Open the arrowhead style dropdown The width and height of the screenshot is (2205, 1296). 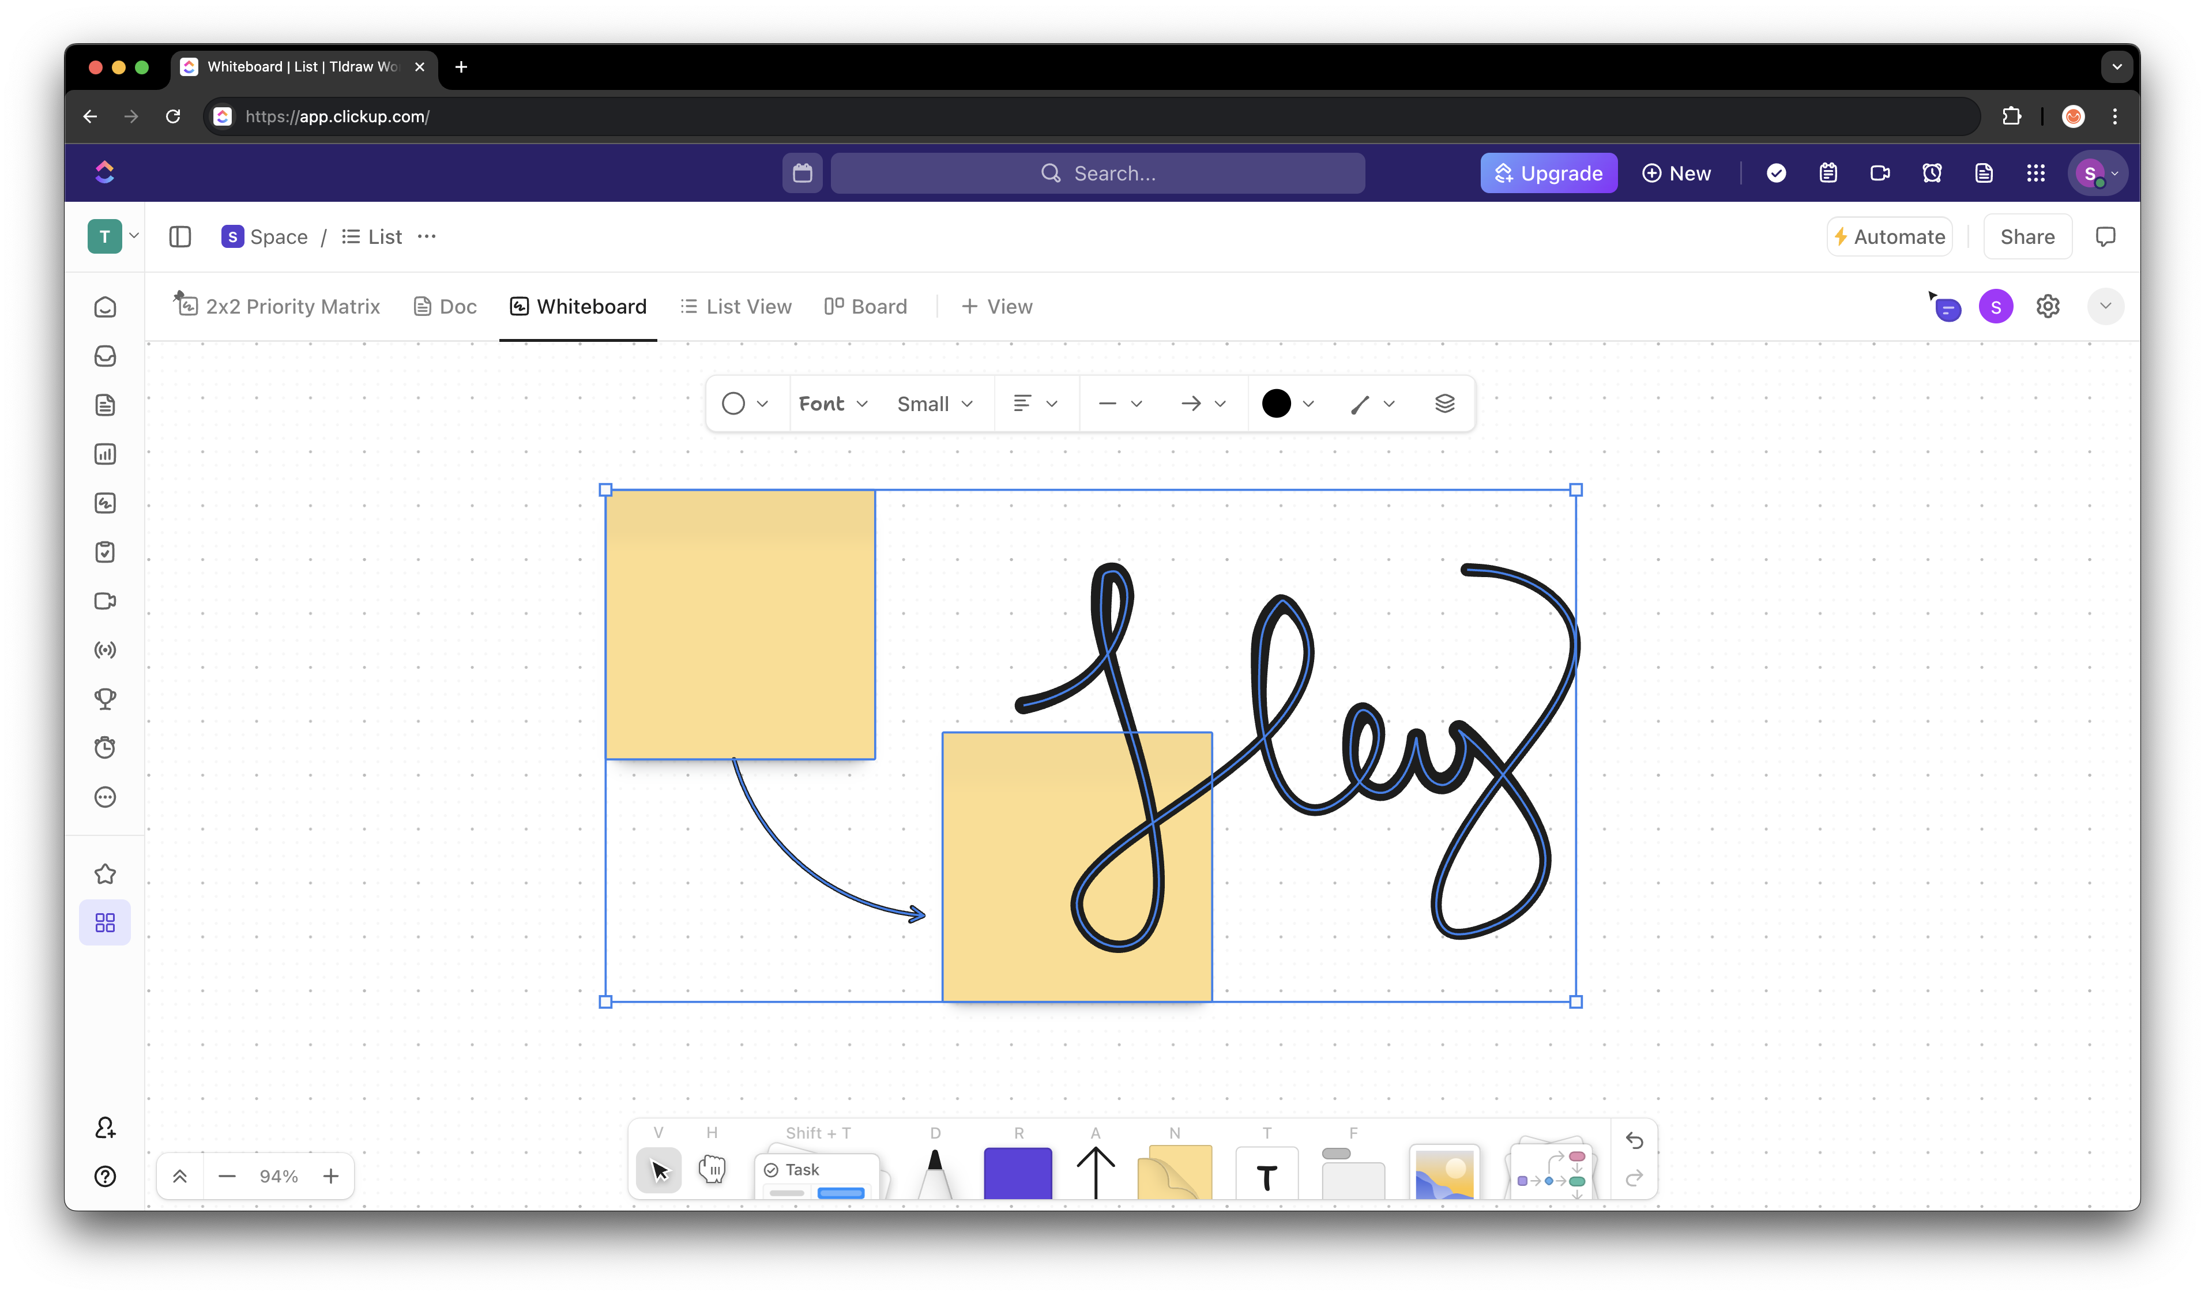coord(1203,404)
